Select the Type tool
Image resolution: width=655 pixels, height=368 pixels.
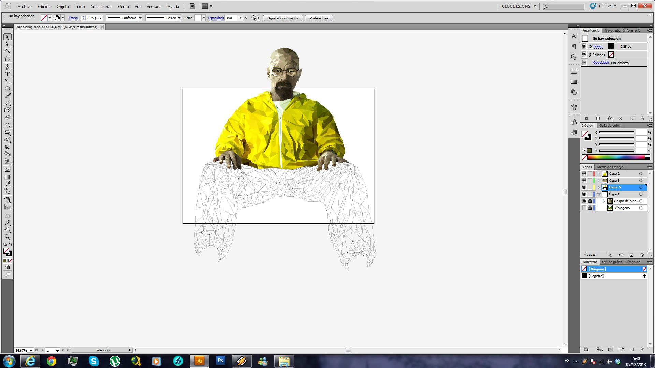tap(7, 74)
